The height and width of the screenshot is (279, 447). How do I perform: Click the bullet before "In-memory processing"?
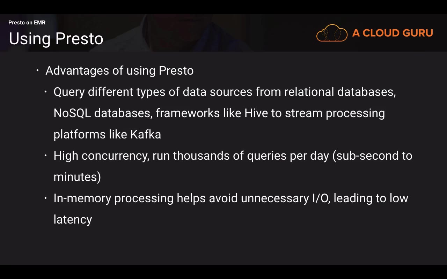pos(45,198)
